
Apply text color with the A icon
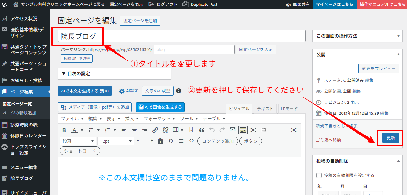coord(74,130)
